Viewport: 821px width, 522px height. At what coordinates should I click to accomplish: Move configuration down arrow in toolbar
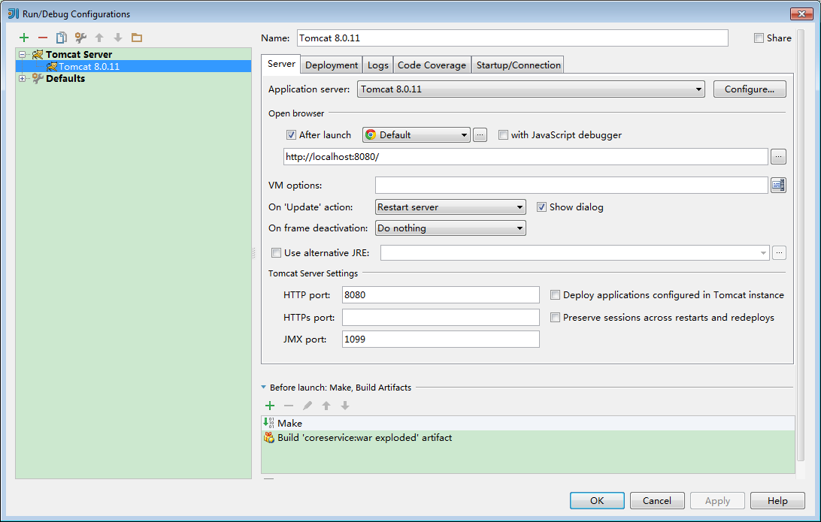point(118,38)
